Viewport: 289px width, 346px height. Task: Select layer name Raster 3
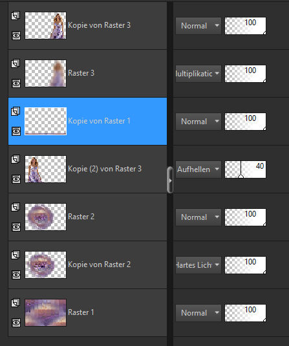click(x=81, y=73)
